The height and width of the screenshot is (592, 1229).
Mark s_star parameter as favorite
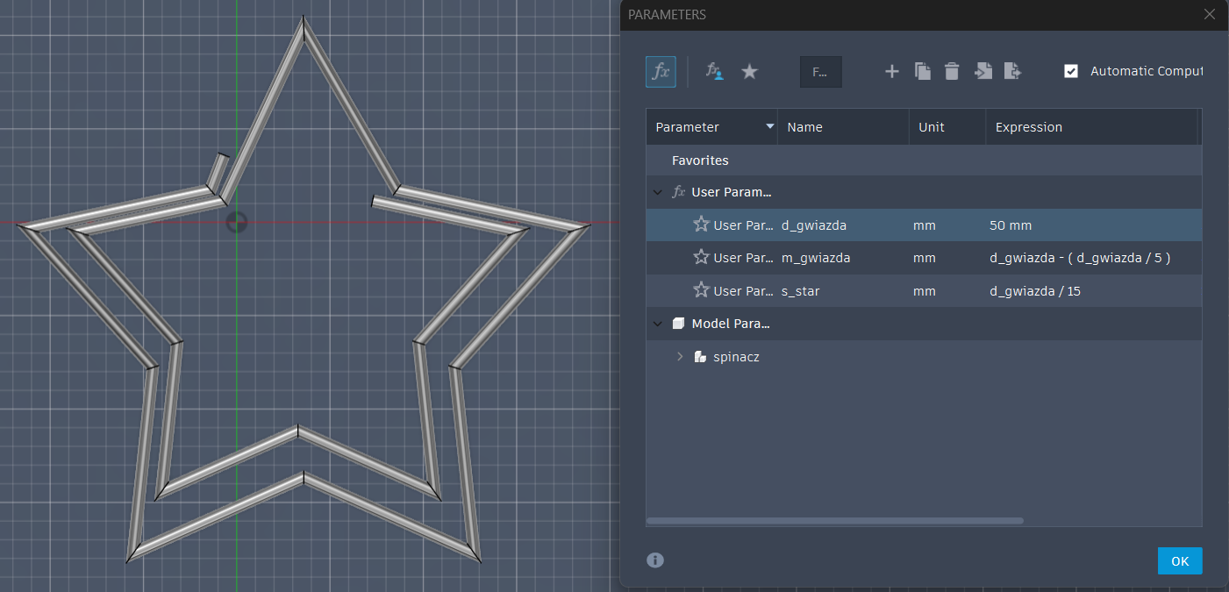(701, 290)
